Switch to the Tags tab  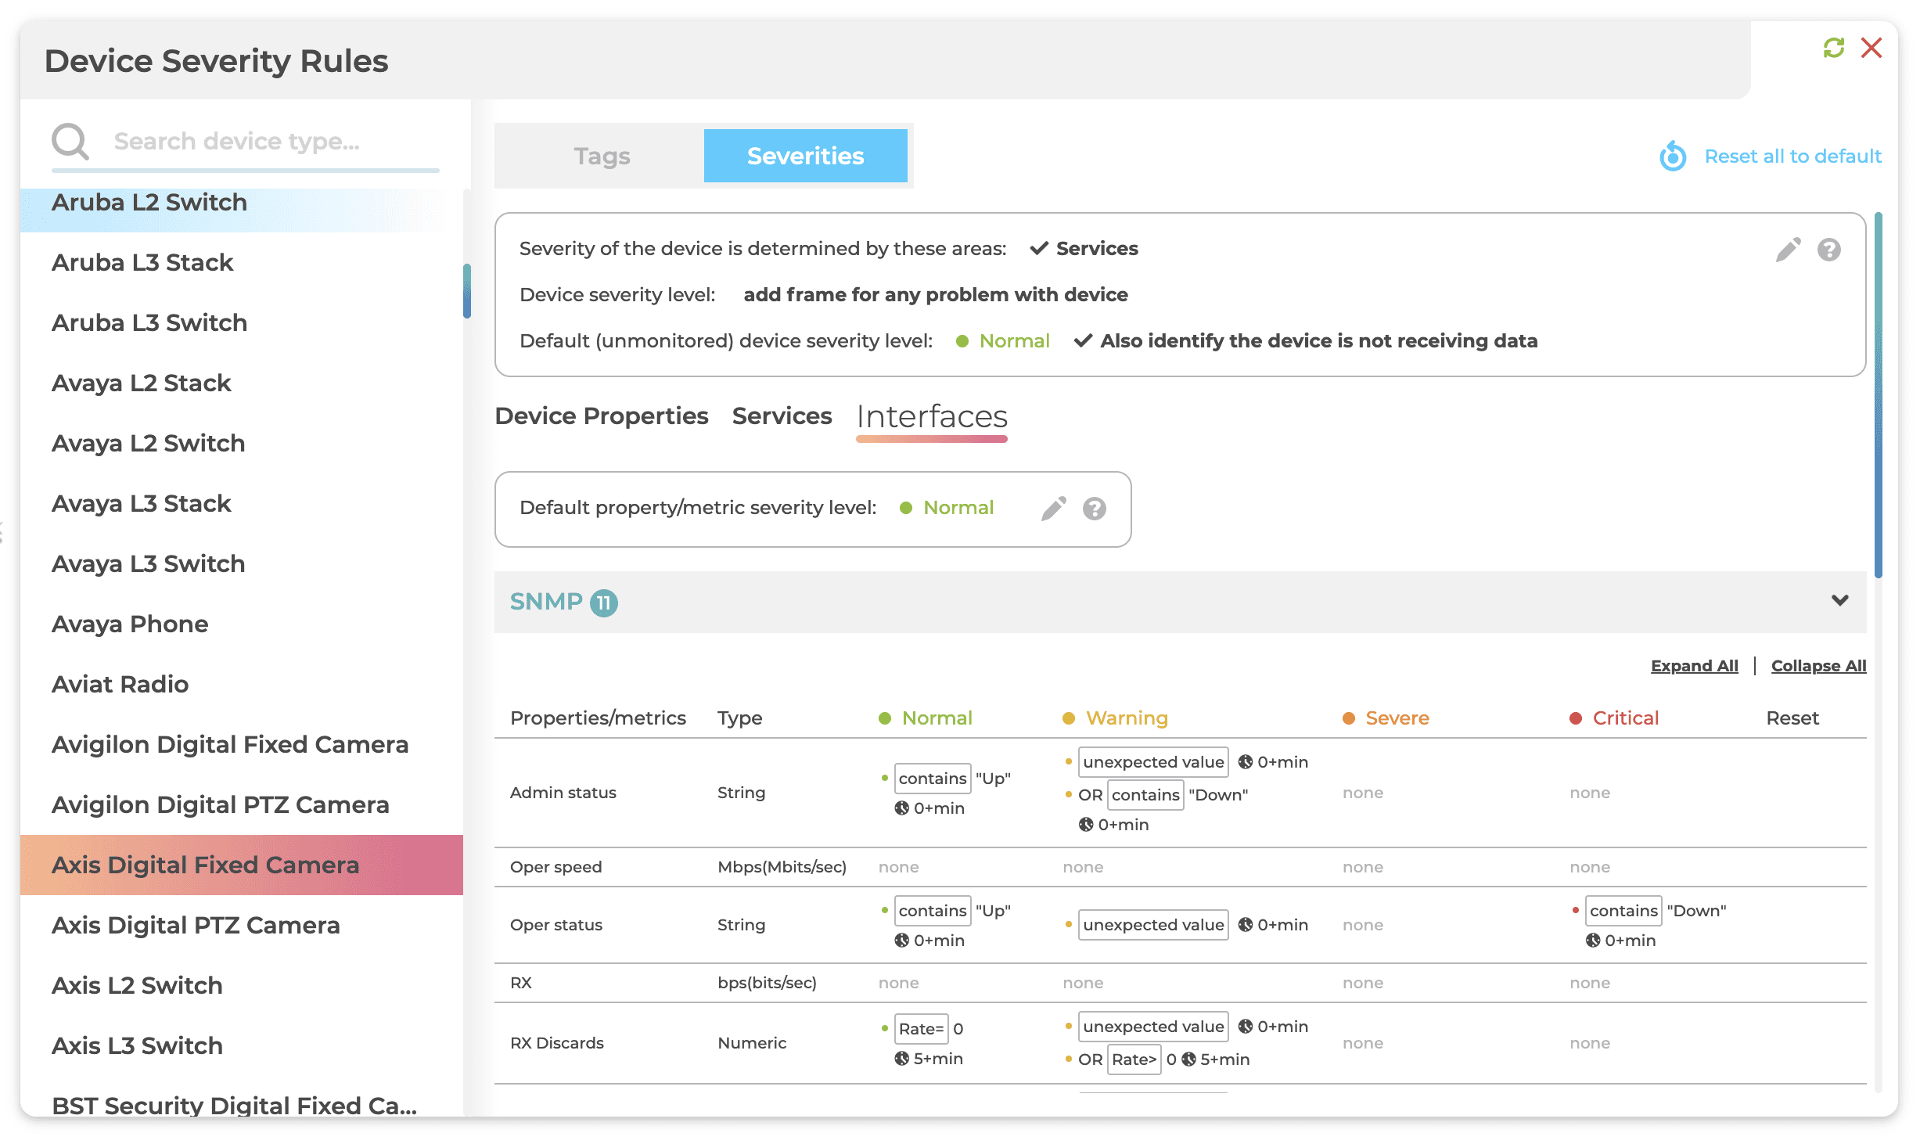tap(601, 156)
